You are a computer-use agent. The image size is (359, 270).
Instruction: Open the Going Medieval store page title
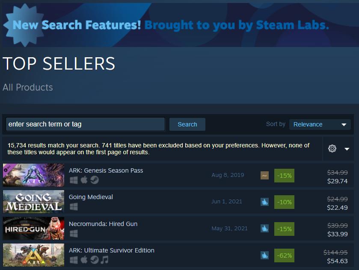(91, 197)
